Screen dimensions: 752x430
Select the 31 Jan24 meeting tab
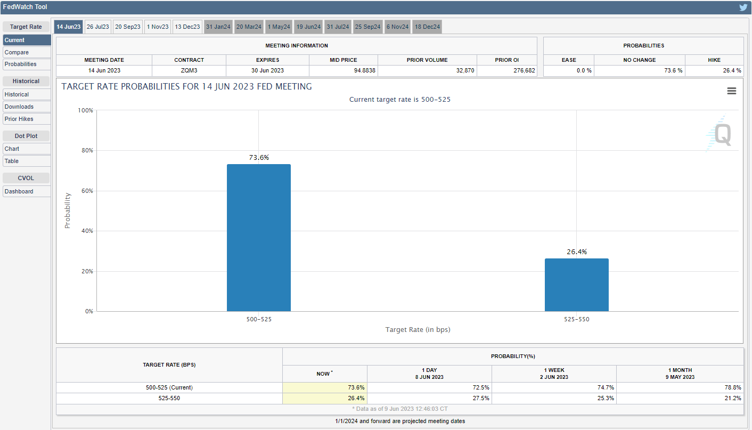(218, 27)
